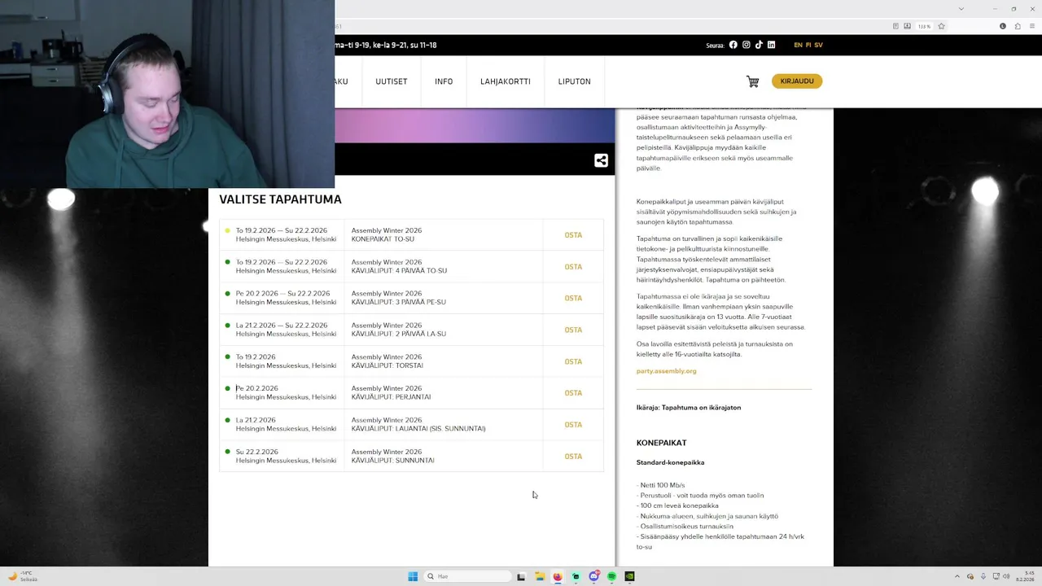Select 'KÄVIJÄLIPUT: 4 PÄIVÄÄ TO-SU' text
The height and width of the screenshot is (586, 1042).
tap(399, 271)
